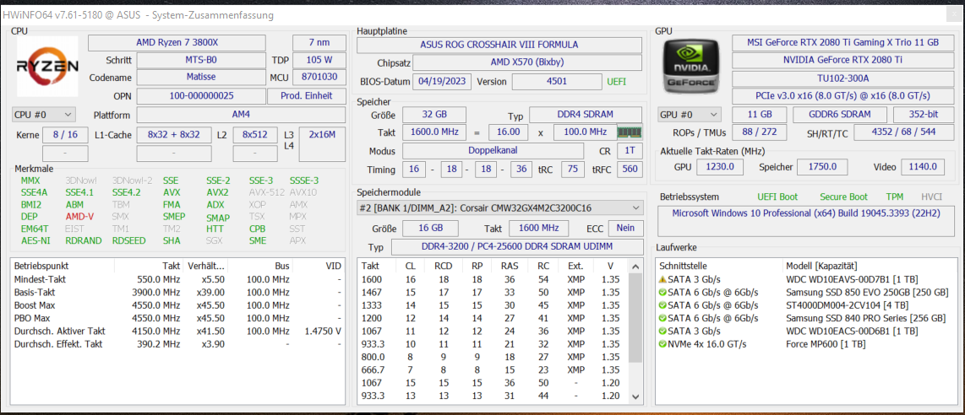Click the ASUS ROG CROSSHAIR VIII FORMULA field

click(x=499, y=45)
